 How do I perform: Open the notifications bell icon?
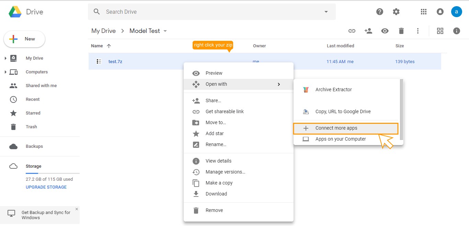coord(440,12)
